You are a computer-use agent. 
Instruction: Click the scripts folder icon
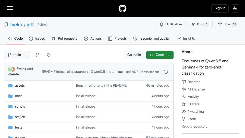pyautogui.click(x=10, y=107)
